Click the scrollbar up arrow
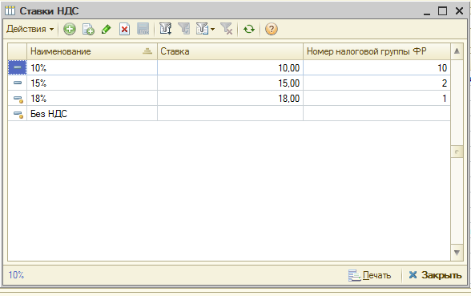Screen dimensions: 471x296 click(457, 51)
